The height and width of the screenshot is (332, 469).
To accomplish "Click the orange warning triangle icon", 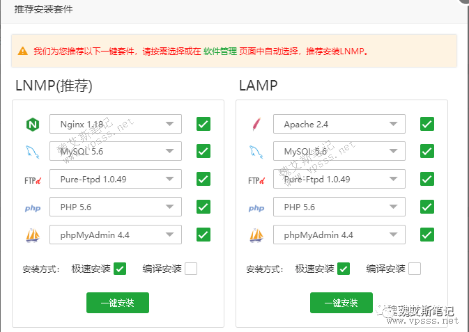I will click(x=23, y=51).
